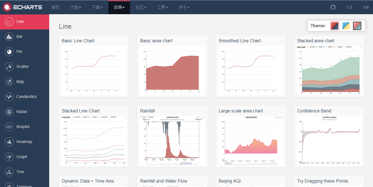The width and height of the screenshot is (373, 187).
Task: Expand the 下载 dropdown menu
Action: tap(97, 7)
